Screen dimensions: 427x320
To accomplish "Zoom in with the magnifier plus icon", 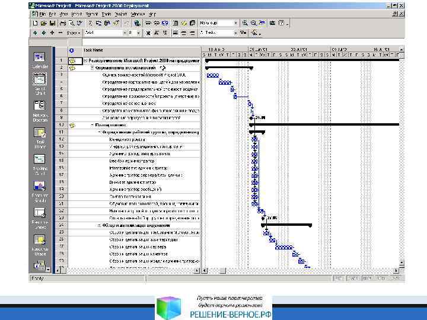I will (245, 23).
